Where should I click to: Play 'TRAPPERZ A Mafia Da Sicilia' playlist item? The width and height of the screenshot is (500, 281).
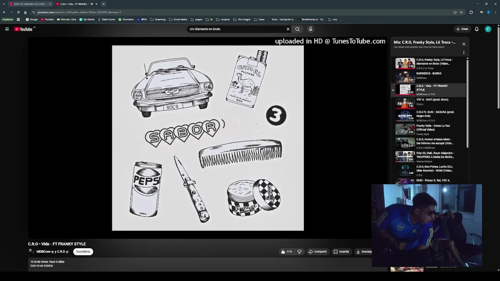click(429, 157)
